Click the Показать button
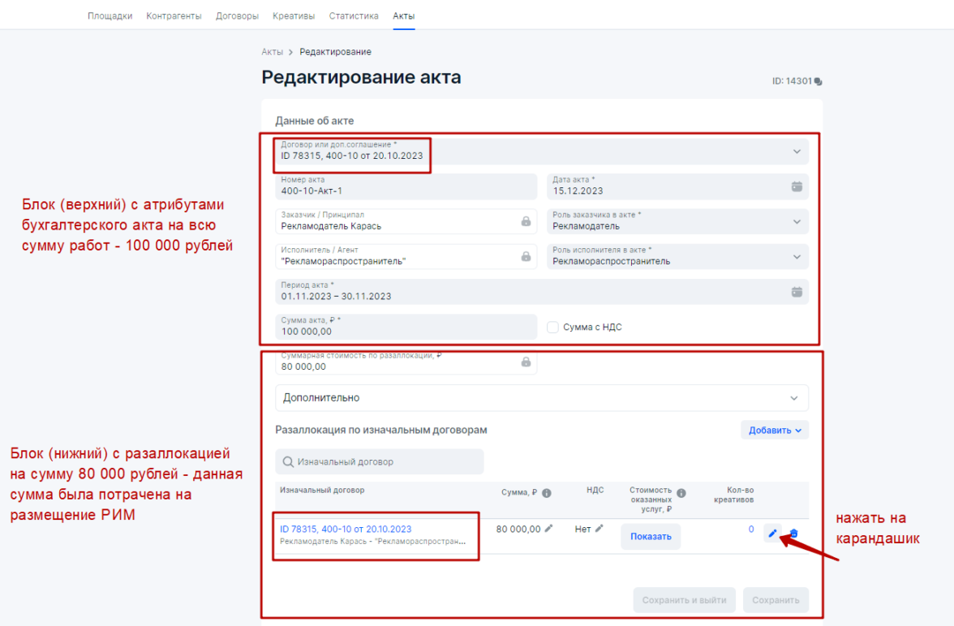This screenshot has height=626, width=954. 651,537
